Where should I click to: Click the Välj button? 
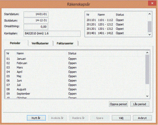(121, 118)
